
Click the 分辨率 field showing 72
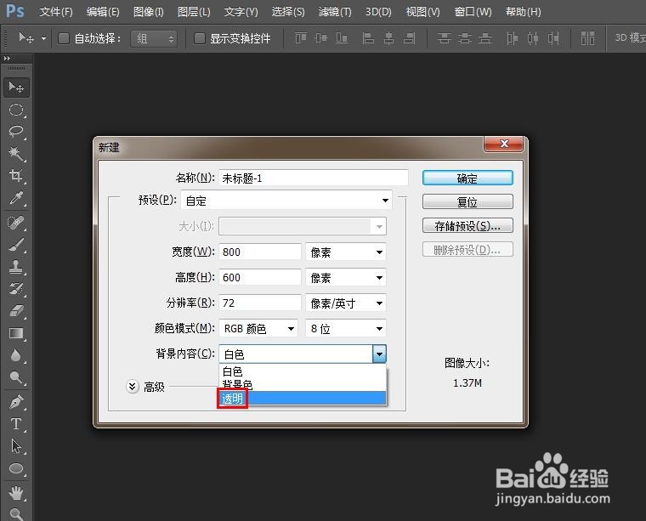(260, 303)
